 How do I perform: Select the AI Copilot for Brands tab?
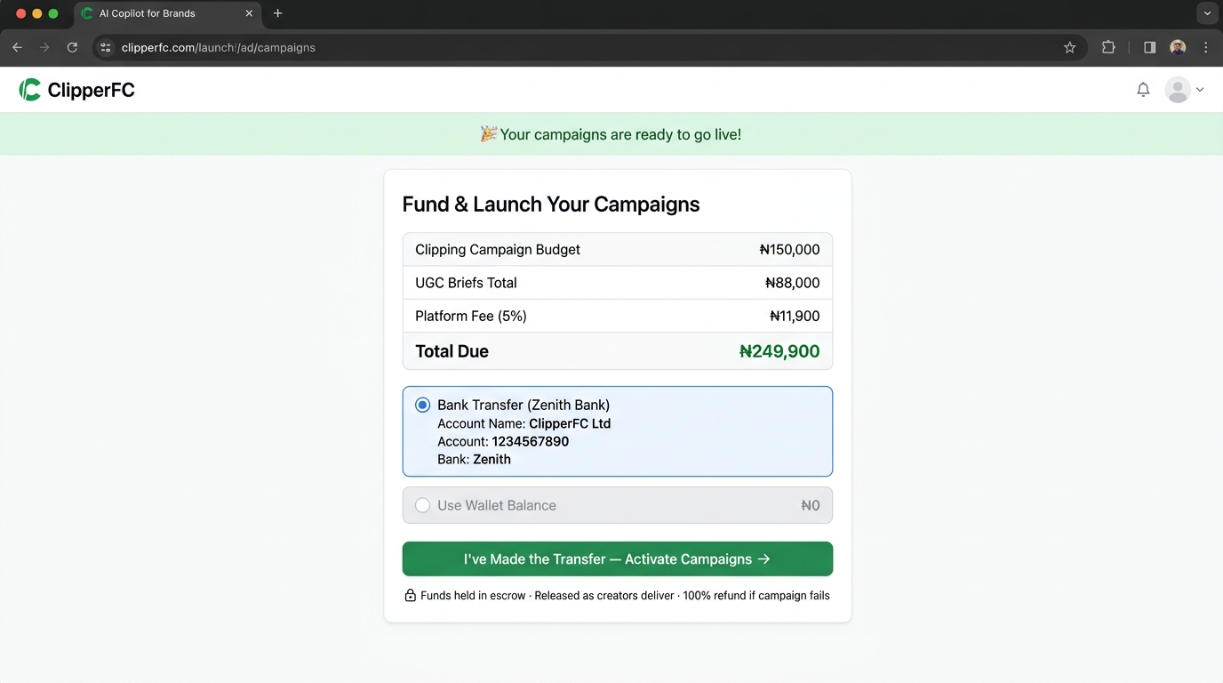tap(167, 13)
